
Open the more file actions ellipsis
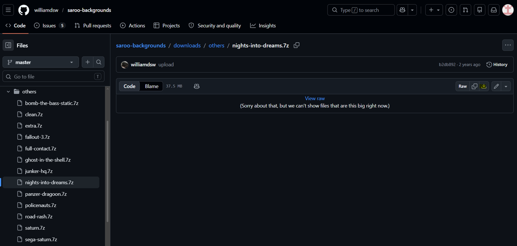point(508,45)
